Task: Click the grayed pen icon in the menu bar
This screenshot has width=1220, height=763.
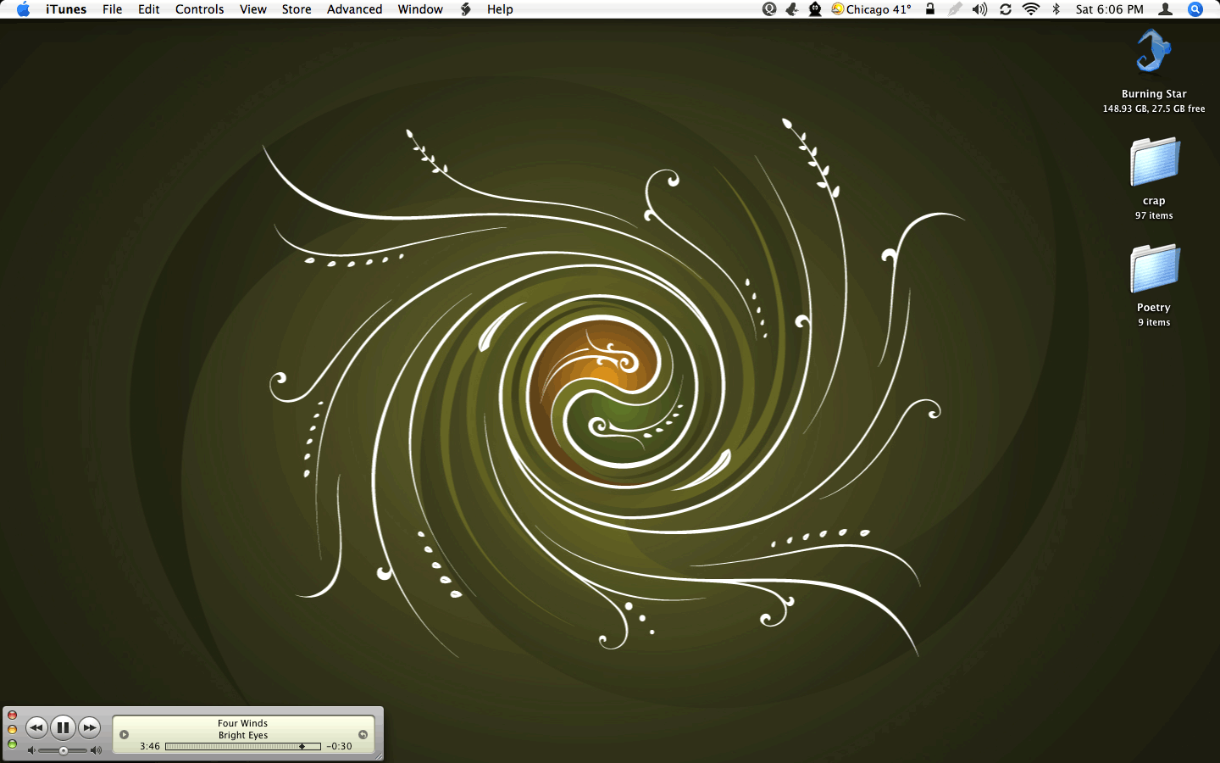Action: pyautogui.click(x=955, y=9)
